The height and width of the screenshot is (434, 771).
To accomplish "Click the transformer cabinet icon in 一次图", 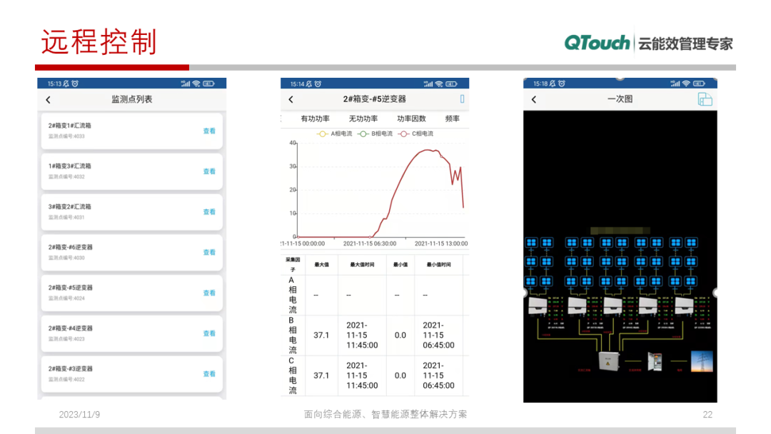I will 655,362.
